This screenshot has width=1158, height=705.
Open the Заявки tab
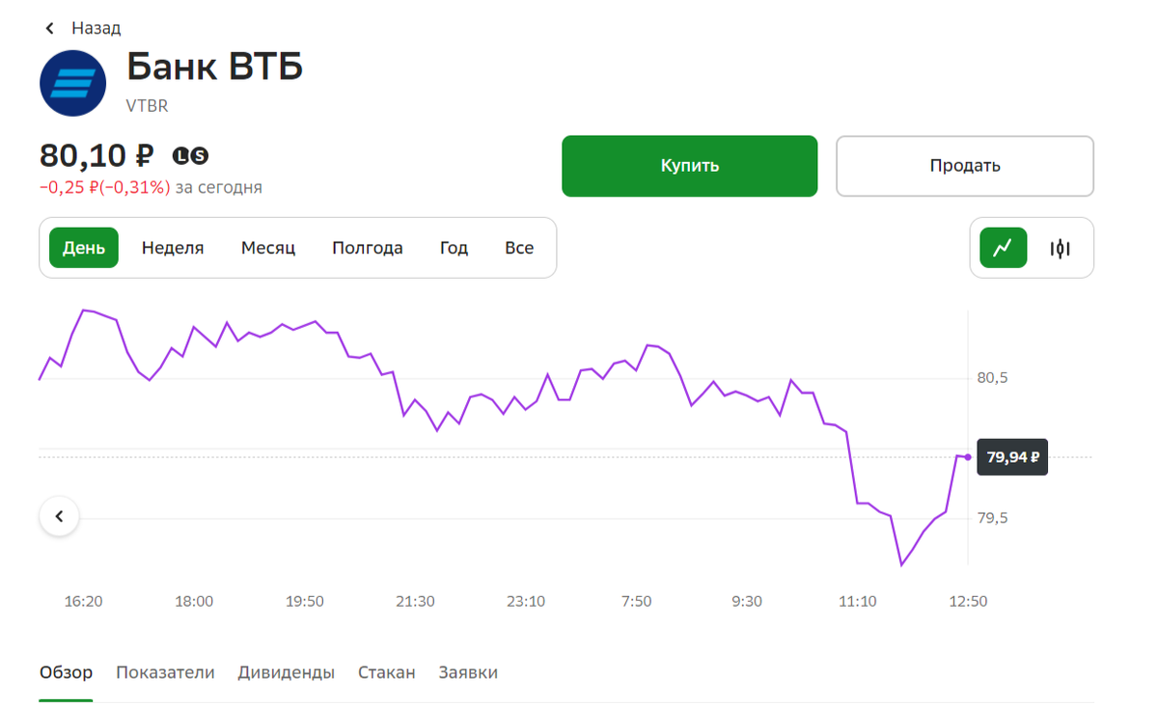468,672
